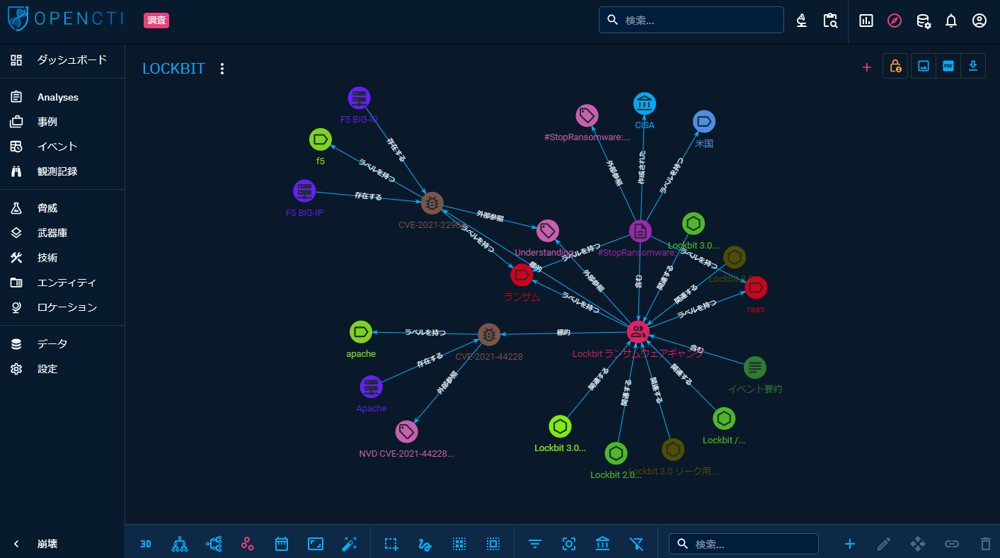Go to ダッシュボード in sidebar
Viewport: 1000px width, 558px height.
coord(62,60)
